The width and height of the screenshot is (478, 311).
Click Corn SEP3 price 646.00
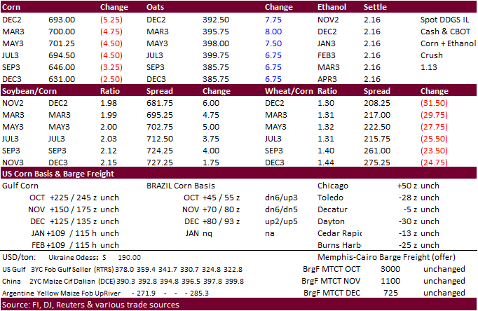click(62, 67)
